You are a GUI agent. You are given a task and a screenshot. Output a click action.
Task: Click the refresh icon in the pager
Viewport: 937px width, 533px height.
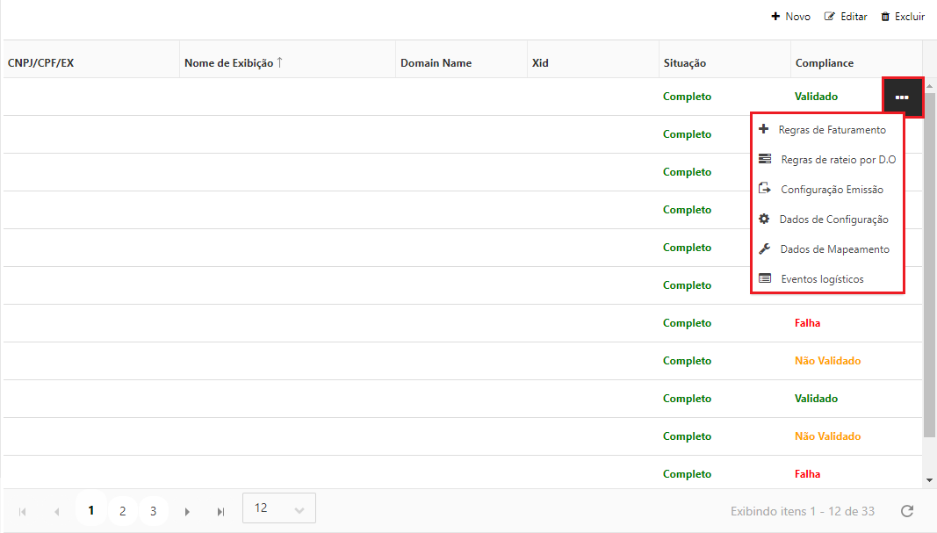coord(907,511)
